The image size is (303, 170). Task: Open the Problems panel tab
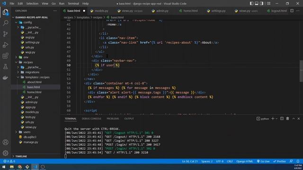point(113,119)
